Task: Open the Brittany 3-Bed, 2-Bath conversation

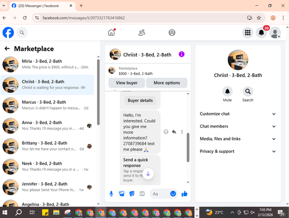Action: pyautogui.click(x=47, y=146)
